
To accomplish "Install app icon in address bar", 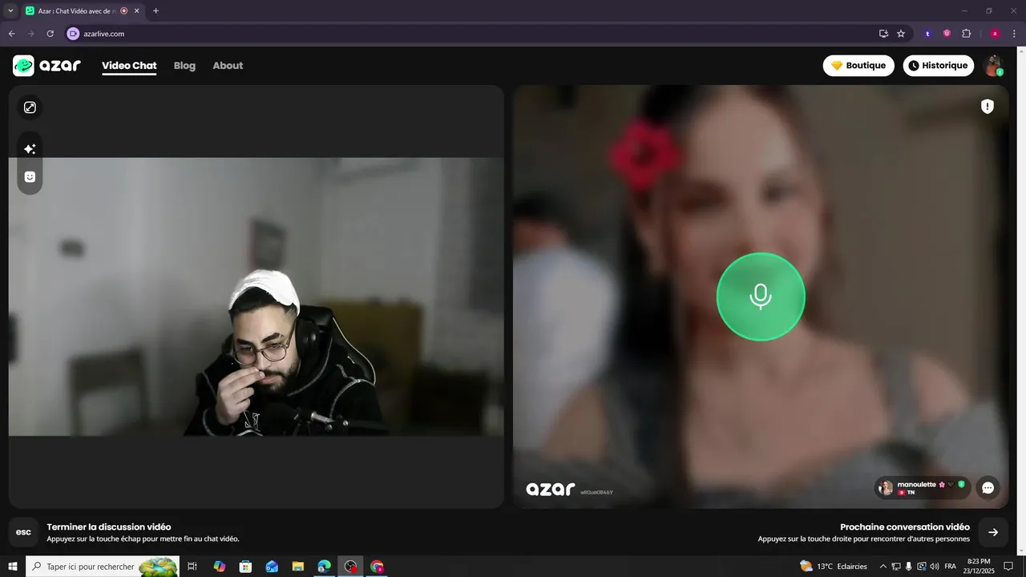I will coord(883,34).
